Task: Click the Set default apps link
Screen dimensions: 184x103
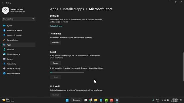Action: pos(56,26)
